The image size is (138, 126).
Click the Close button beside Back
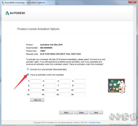click(81, 113)
